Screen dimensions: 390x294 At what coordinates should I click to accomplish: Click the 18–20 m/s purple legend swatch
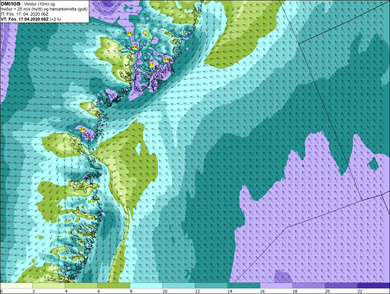[x=308, y=285]
